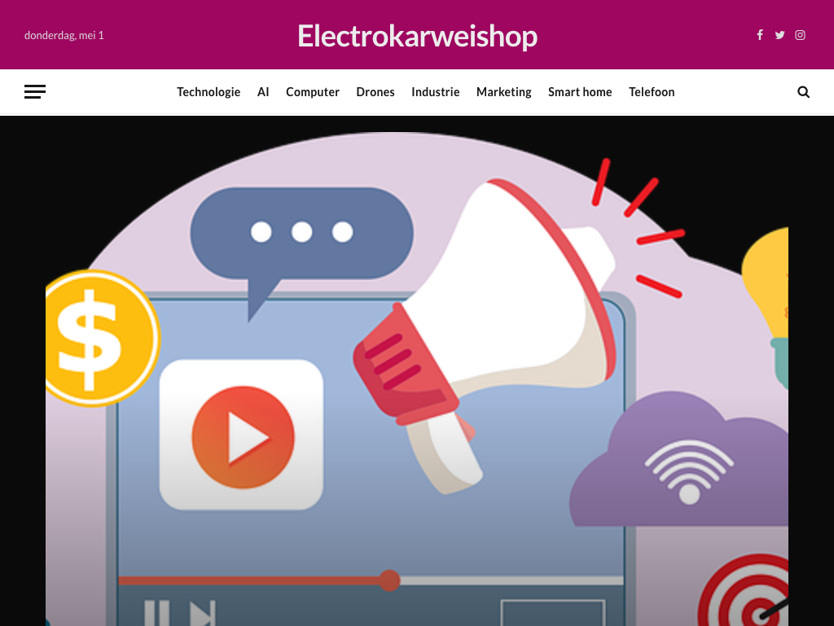Navigate to Drones section

[375, 92]
